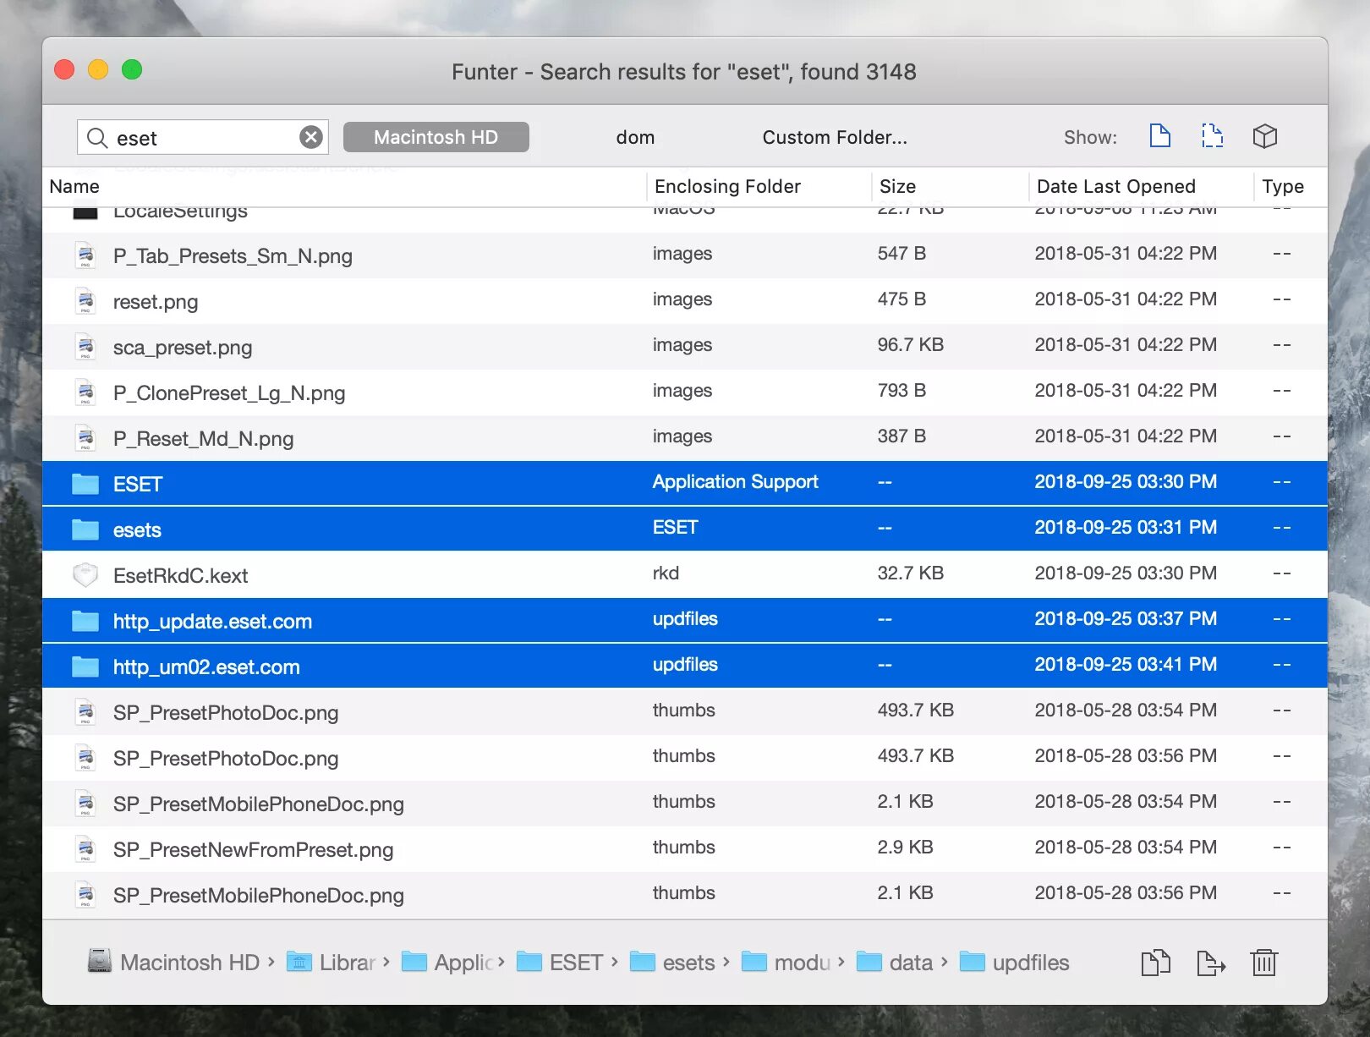
Task: Sort by Type column
Action: pos(1283,186)
